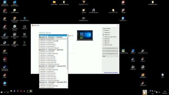This screenshot has height=95, width=169.
Task: Open the Polski language dropdown
Action: [x=110, y=56]
